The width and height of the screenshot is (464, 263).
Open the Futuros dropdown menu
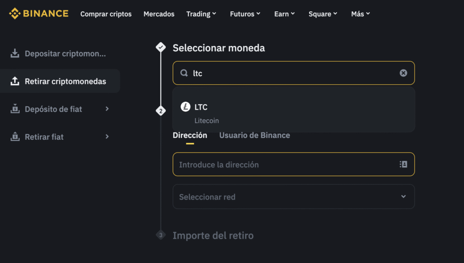pos(245,14)
